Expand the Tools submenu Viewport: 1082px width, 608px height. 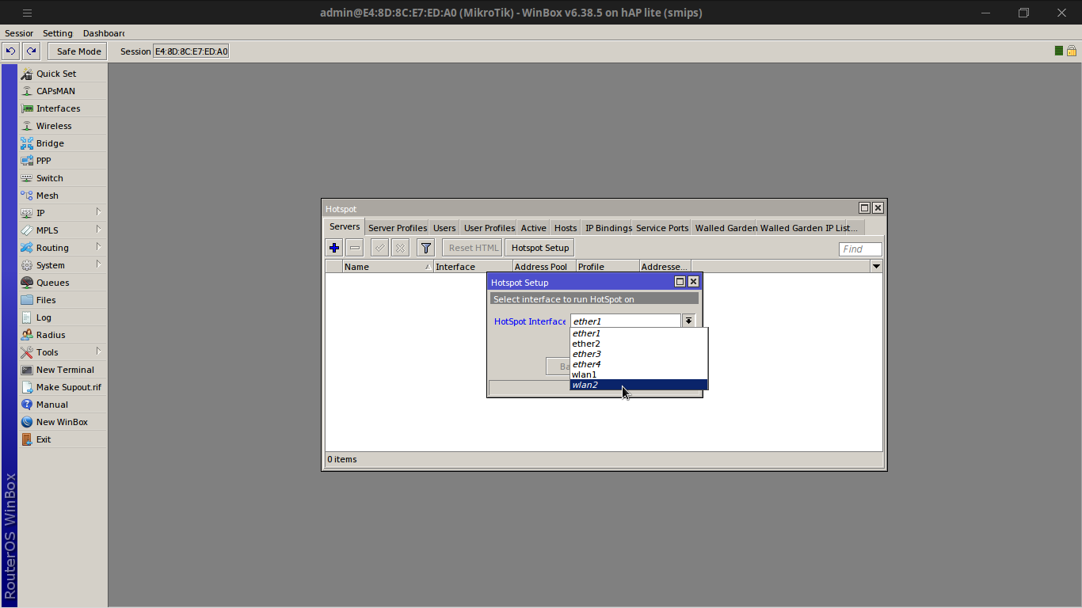point(62,352)
